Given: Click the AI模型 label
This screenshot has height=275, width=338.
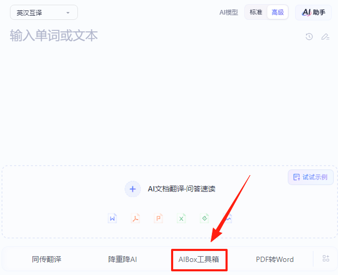Looking at the screenshot, I should coord(229,13).
